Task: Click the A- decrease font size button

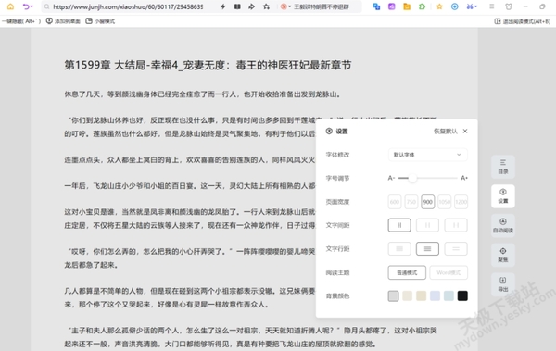Action: point(391,178)
